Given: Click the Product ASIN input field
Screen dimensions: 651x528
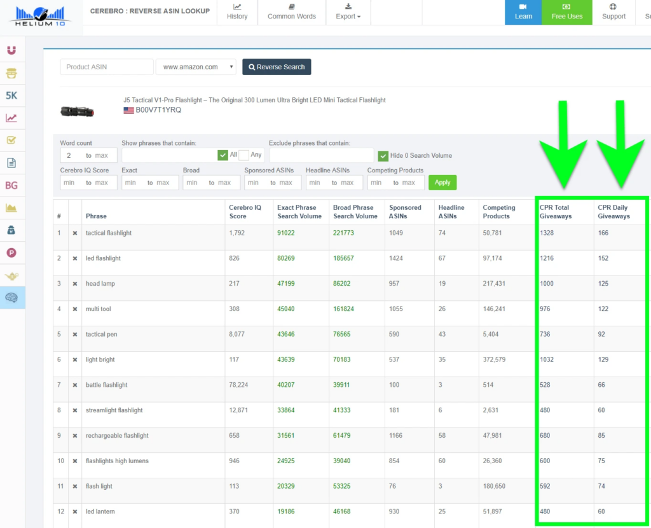Looking at the screenshot, I should [x=107, y=67].
